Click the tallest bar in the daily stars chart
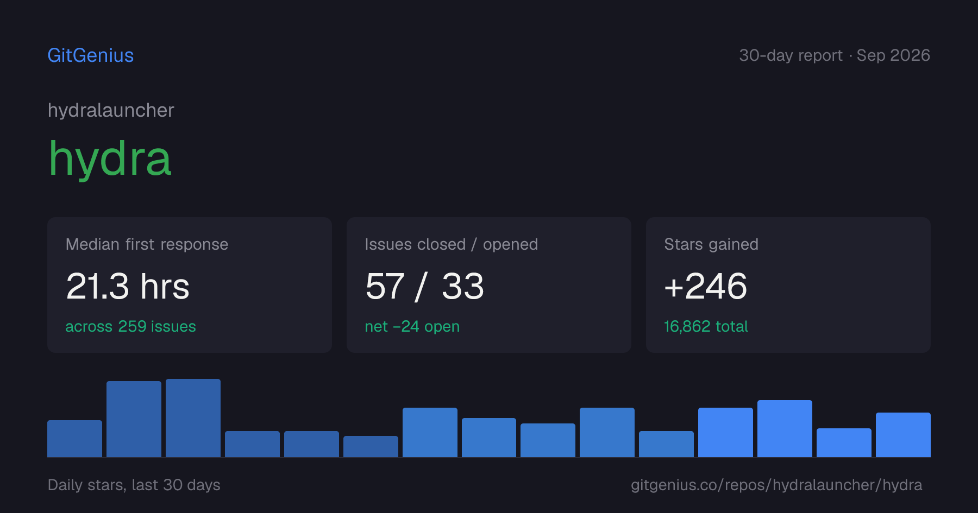This screenshot has width=978, height=513. coord(193,418)
